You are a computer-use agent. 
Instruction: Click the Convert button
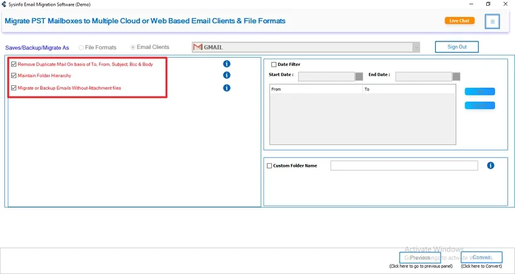482,258
